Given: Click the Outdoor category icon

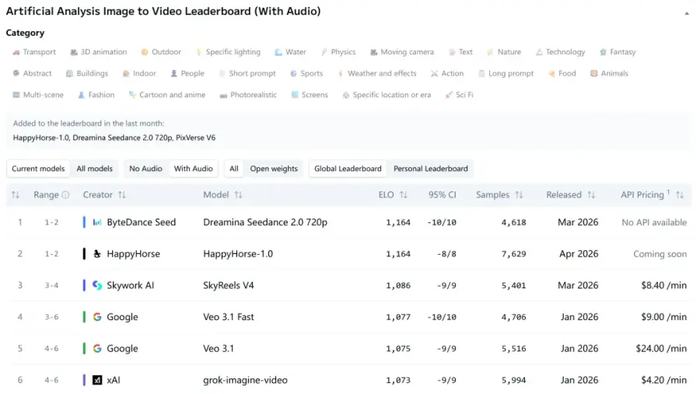Looking at the screenshot, I should (x=145, y=52).
